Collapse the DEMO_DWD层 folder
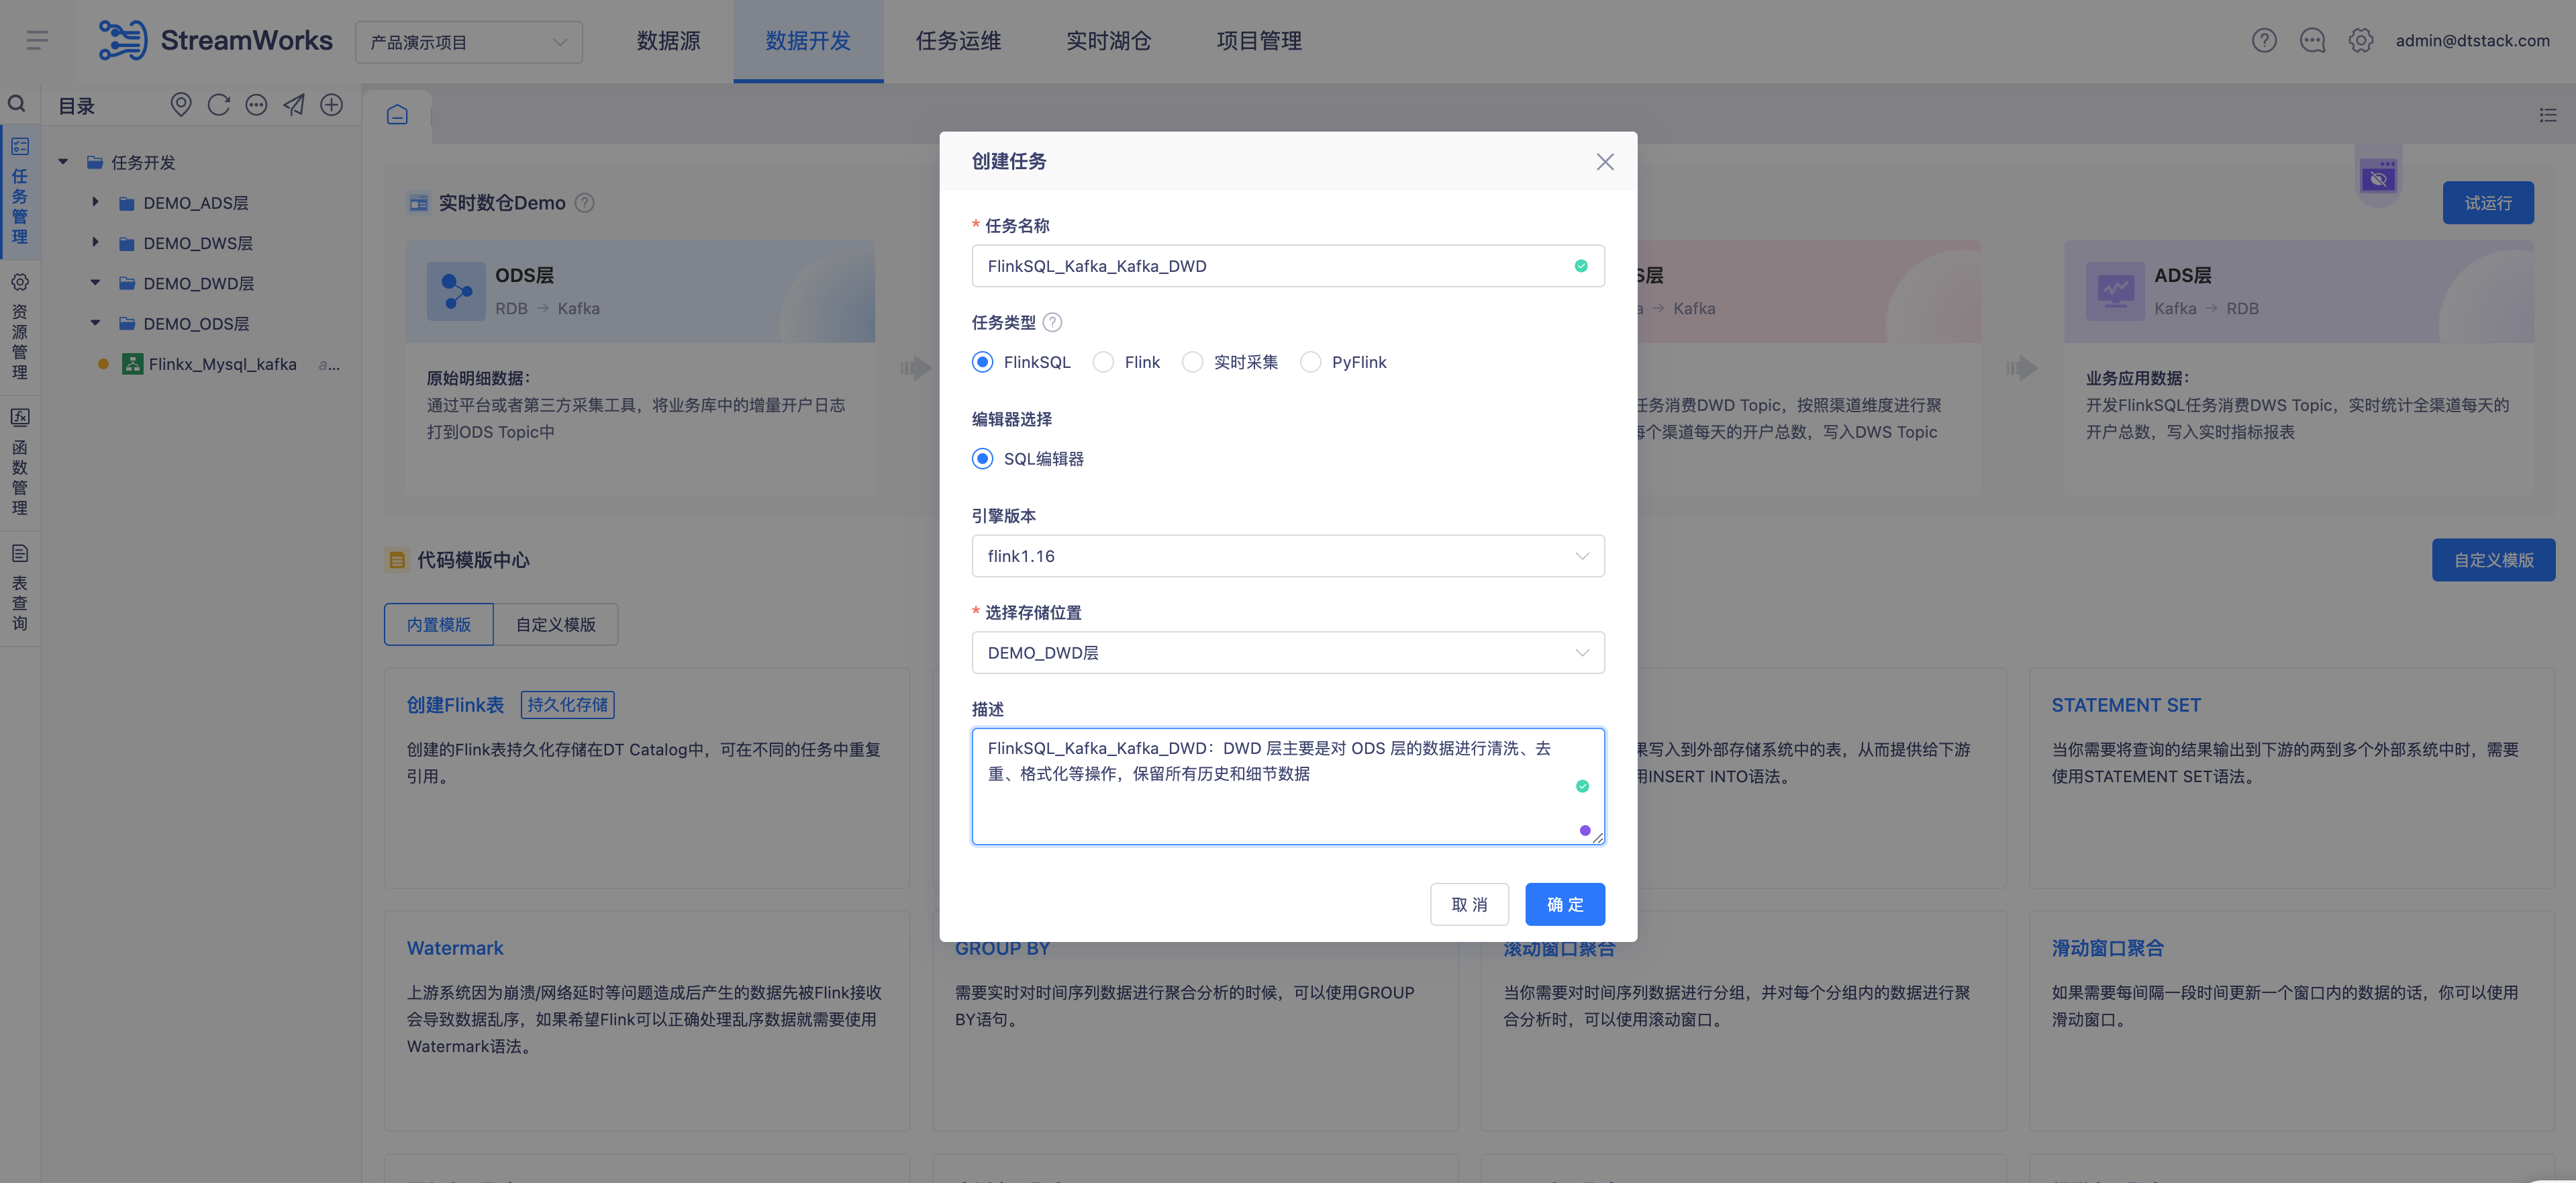This screenshot has width=2576, height=1183. [x=95, y=283]
